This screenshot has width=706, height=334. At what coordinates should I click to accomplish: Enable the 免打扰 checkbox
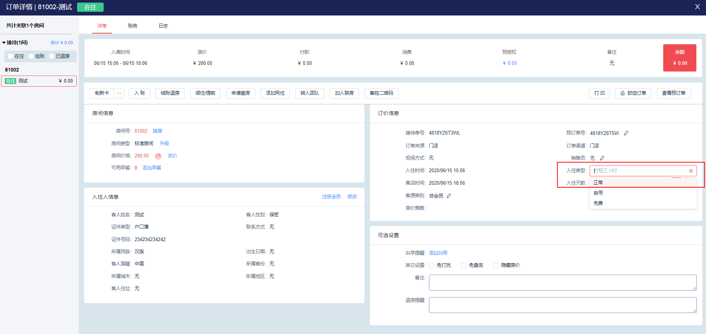point(432,265)
